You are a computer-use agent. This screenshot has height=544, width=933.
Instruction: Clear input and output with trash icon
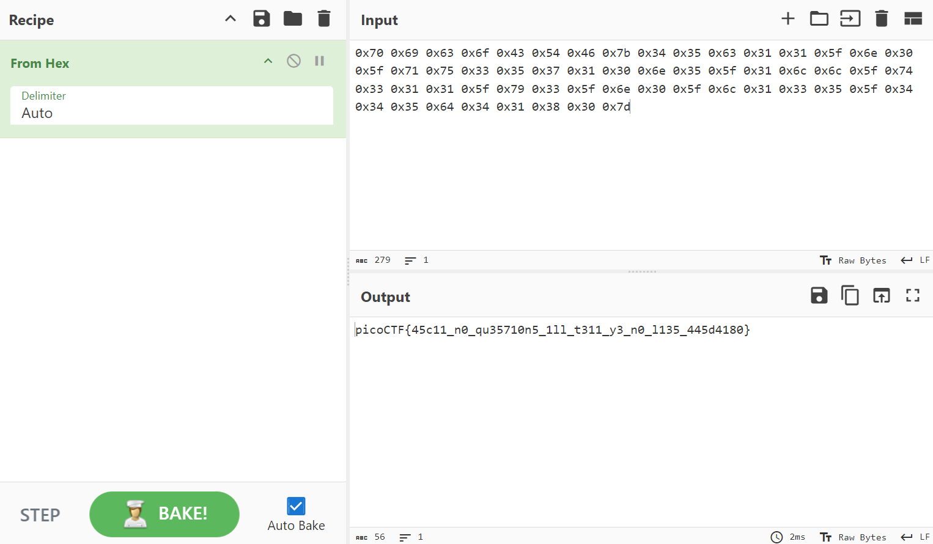point(881,19)
